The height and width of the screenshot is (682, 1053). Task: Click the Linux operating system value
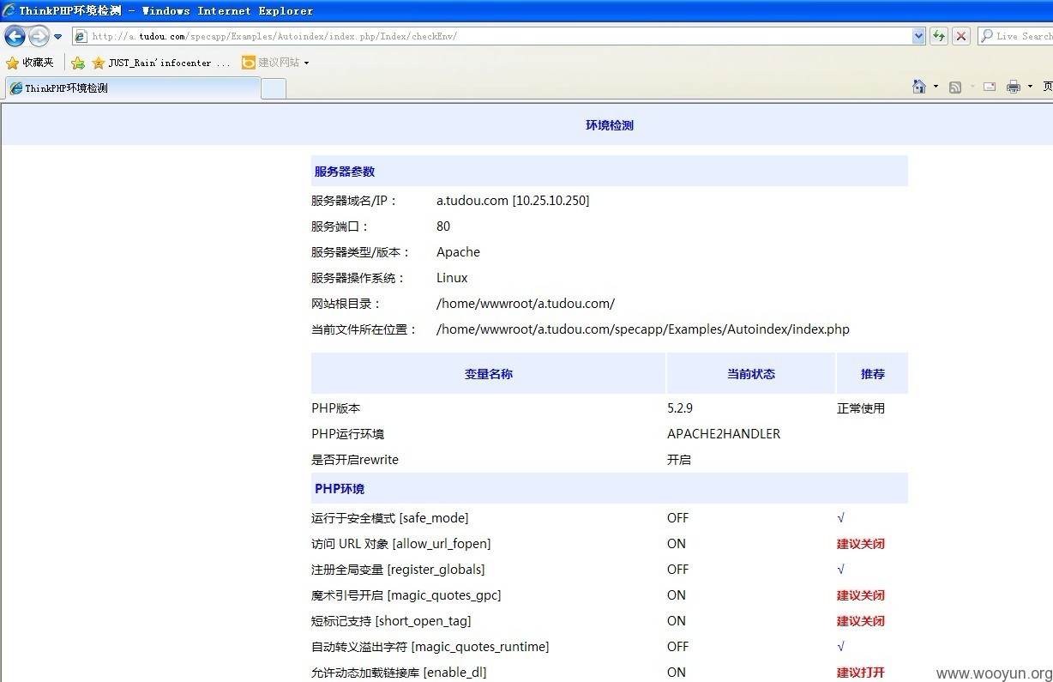pos(452,278)
